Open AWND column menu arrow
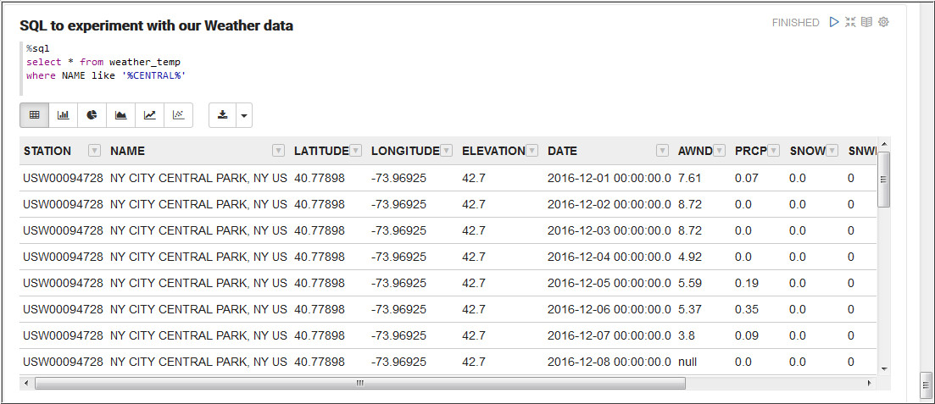The width and height of the screenshot is (935, 404). pos(719,151)
